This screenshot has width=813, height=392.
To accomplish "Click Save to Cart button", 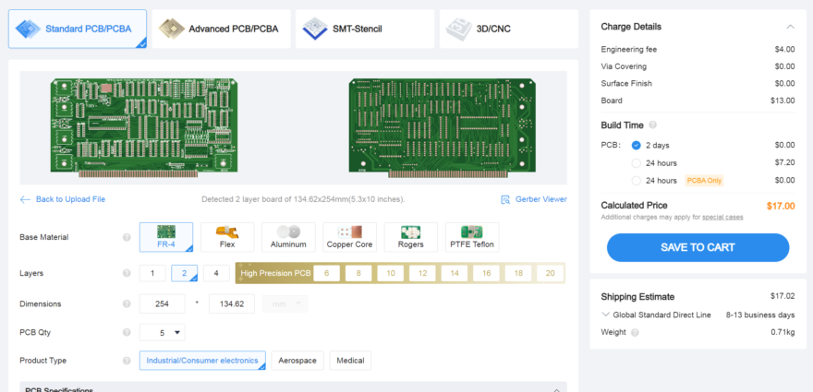I will [698, 247].
